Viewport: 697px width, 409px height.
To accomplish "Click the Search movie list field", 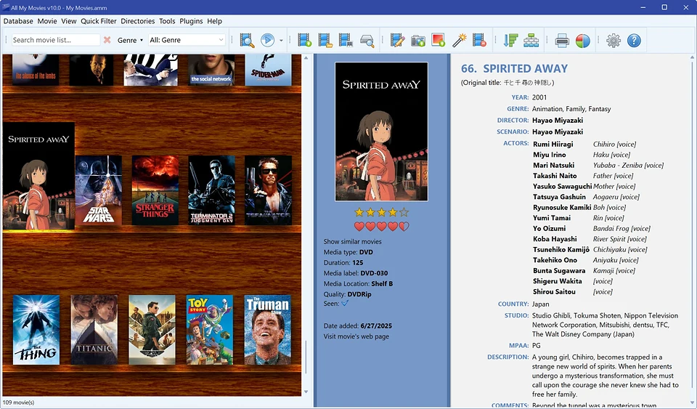I will 56,40.
